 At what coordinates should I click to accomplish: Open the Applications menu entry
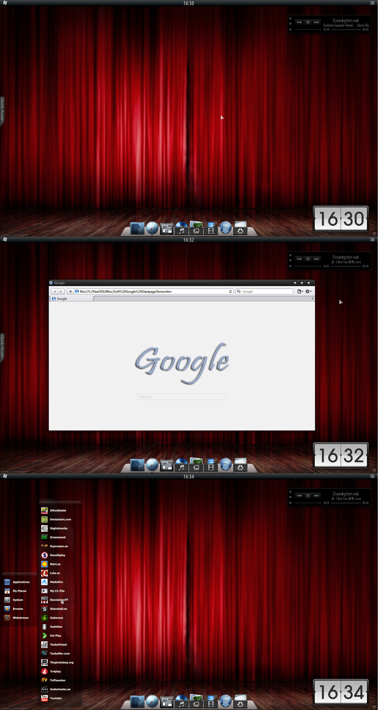click(17, 582)
